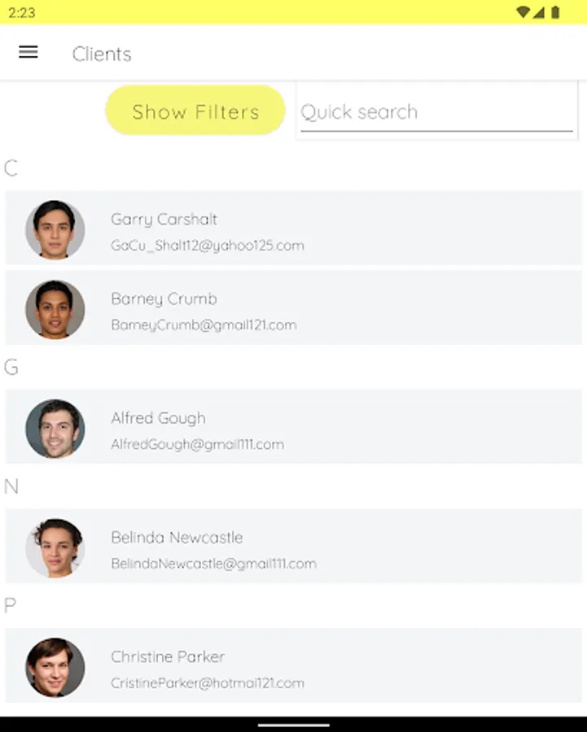Tap Belinda Newcastle's avatar picture
Screen dimensions: 587x732
point(55,547)
